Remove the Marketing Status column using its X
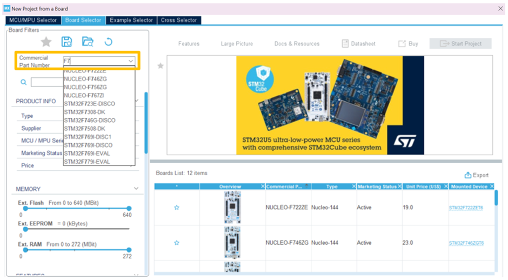The width and height of the screenshot is (508, 280). tap(399, 186)
